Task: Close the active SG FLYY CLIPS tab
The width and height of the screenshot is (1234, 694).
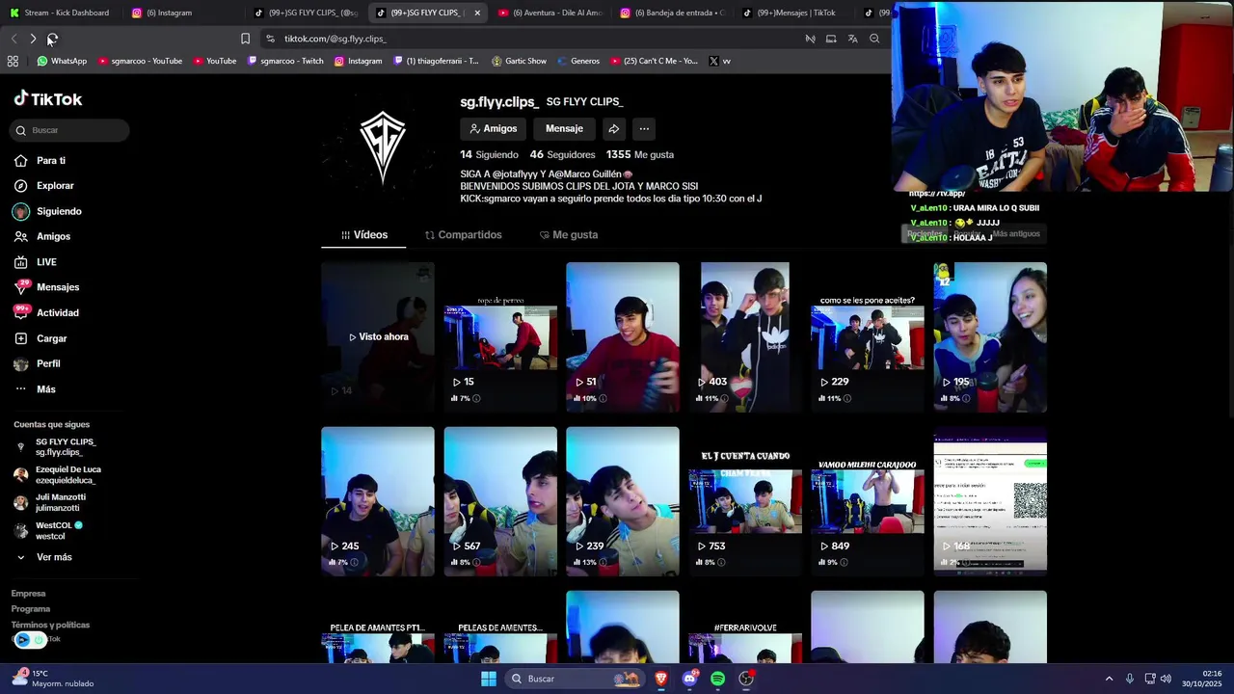Action: (x=477, y=13)
